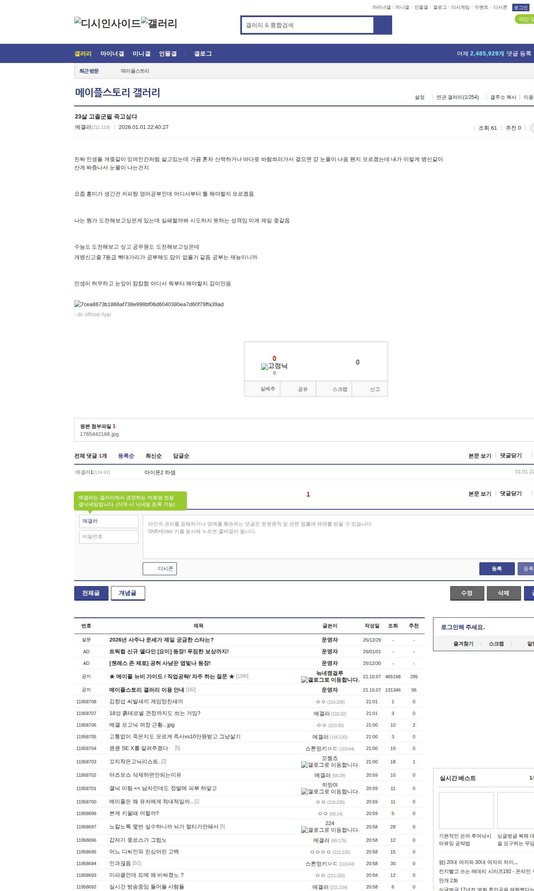Screen dimensions: 534x891
Task: Click post number 11958708
Action: pyautogui.click(x=86, y=702)
